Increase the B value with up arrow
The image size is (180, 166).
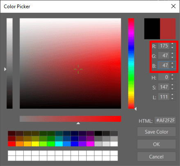click(x=172, y=63)
